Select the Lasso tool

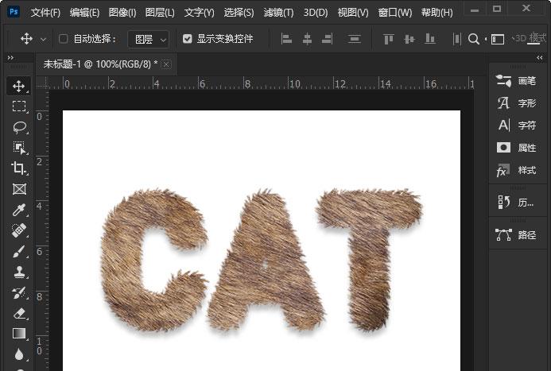pos(19,127)
